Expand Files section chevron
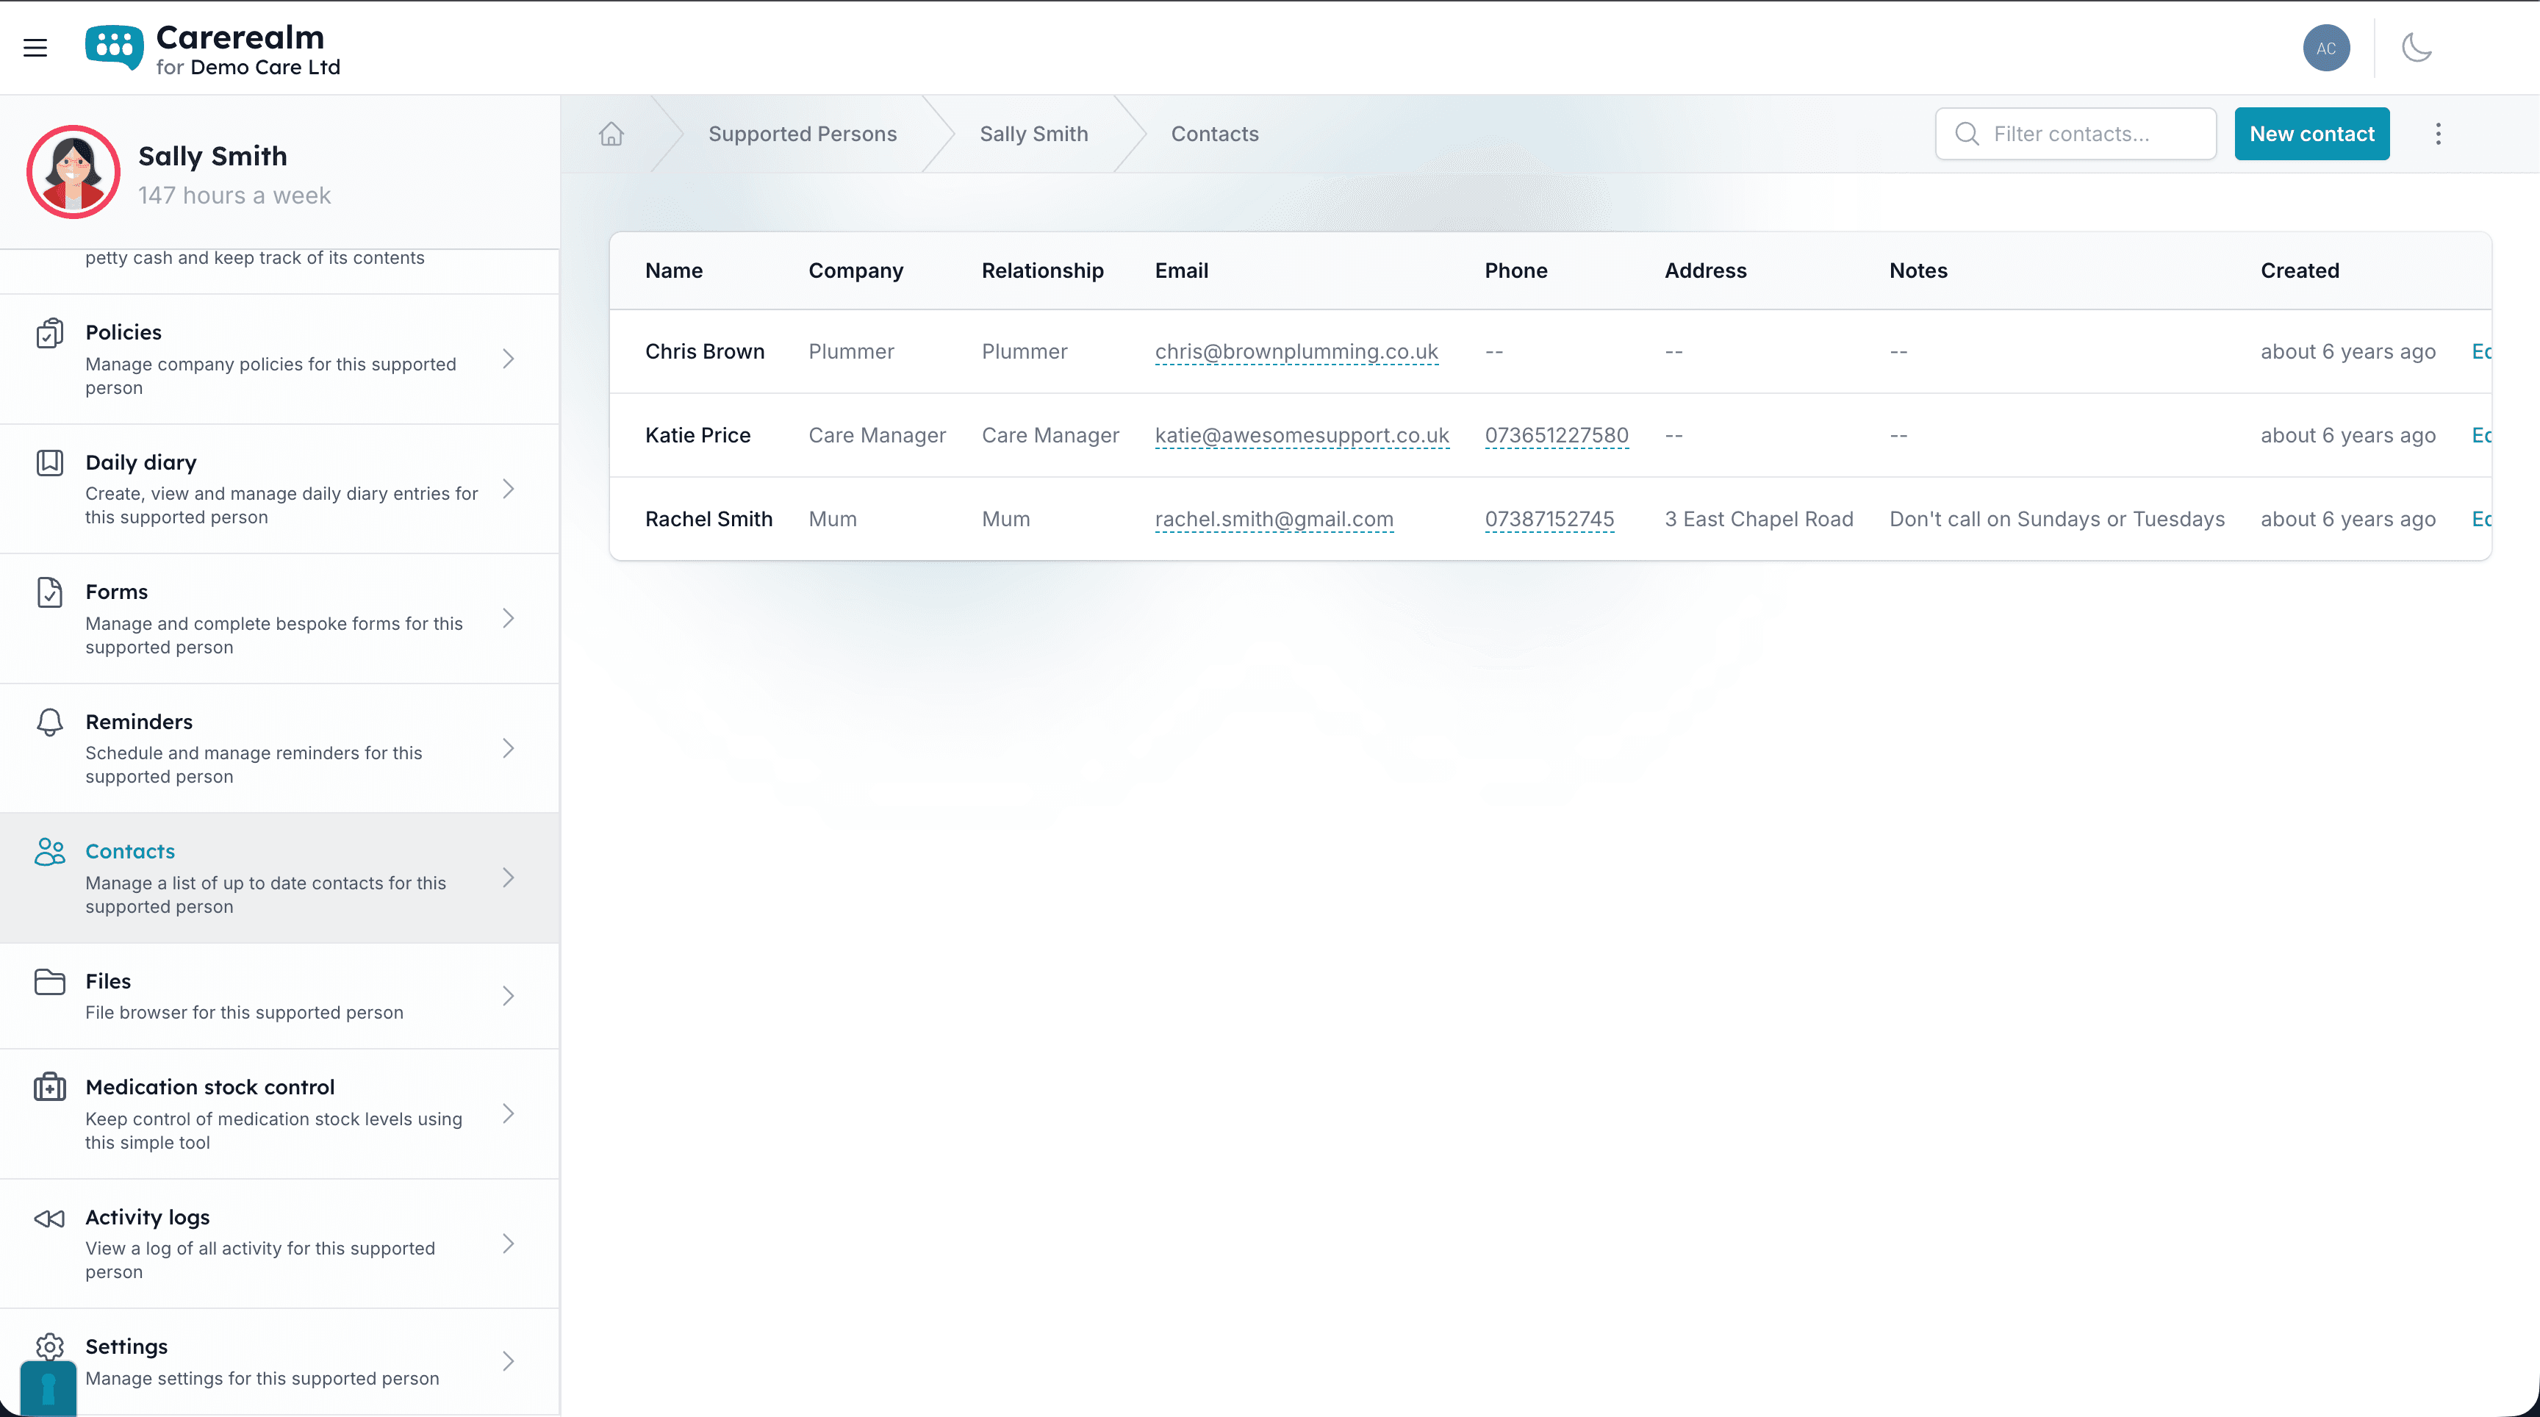The height and width of the screenshot is (1417, 2540). click(x=509, y=996)
